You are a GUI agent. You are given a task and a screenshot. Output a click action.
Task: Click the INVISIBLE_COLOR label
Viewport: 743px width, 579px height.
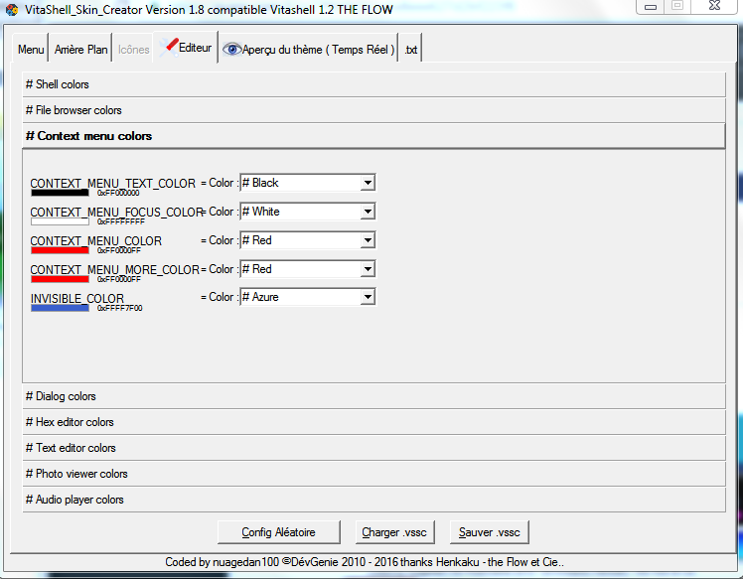click(x=77, y=299)
